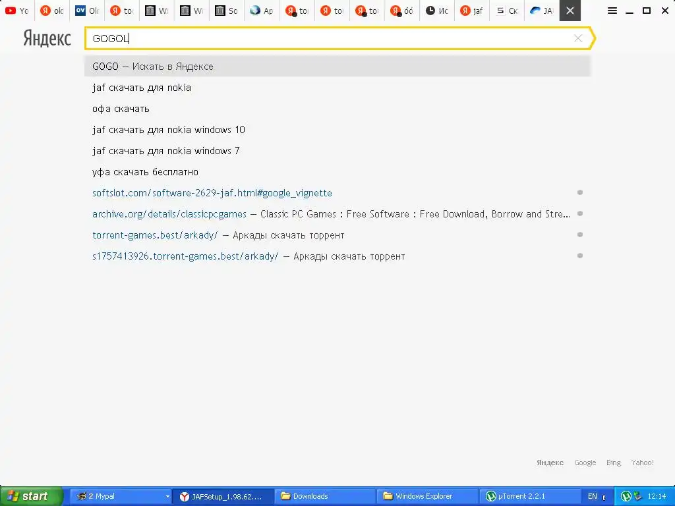
Task: Switch search engine to Google
Action: click(585, 463)
